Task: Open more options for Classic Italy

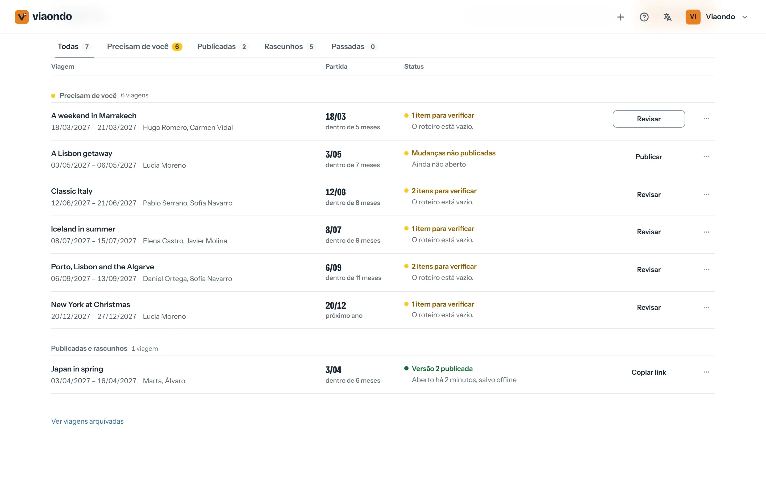Action: point(706,194)
